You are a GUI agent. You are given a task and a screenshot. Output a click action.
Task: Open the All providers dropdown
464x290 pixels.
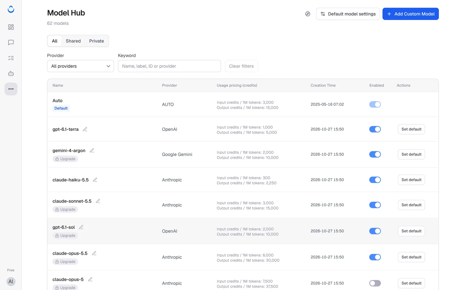[x=81, y=66]
